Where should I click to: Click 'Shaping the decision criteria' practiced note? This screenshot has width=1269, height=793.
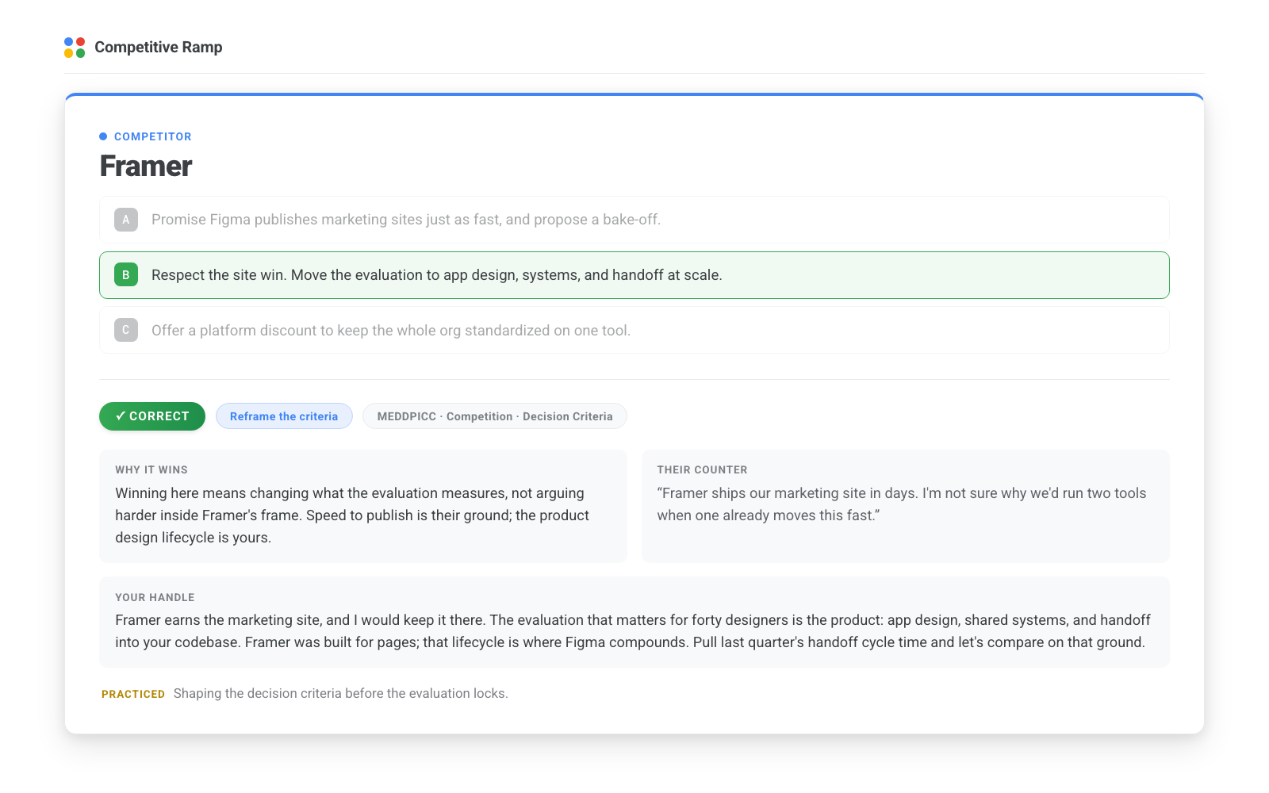point(341,694)
